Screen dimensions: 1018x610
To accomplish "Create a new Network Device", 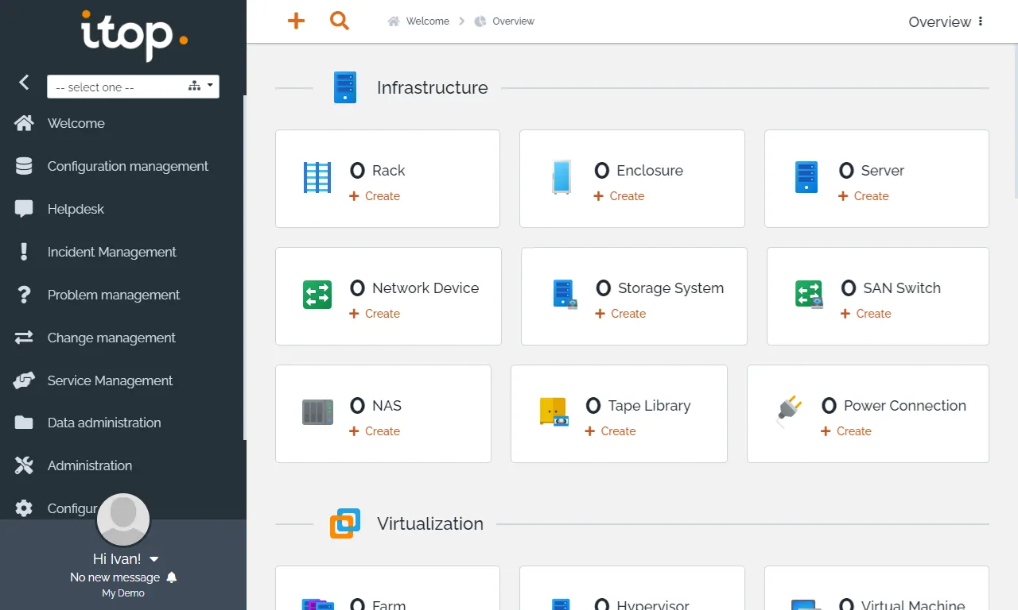I will click(x=375, y=314).
